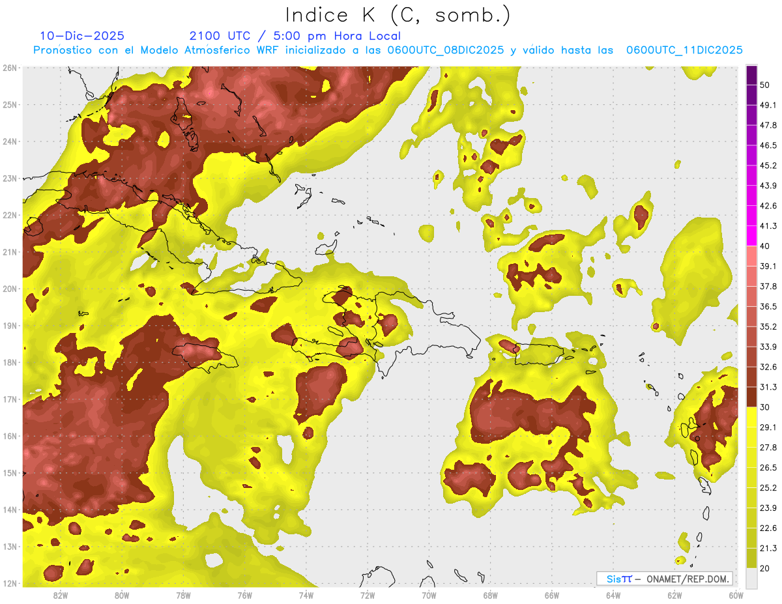Click the time text "2100 UTC / 5:00 pm Hora Local"

(295, 36)
